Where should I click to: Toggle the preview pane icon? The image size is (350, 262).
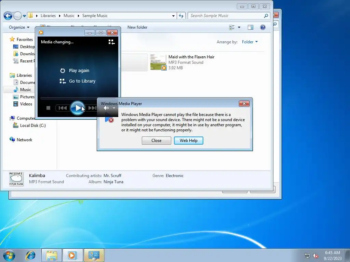point(251,27)
